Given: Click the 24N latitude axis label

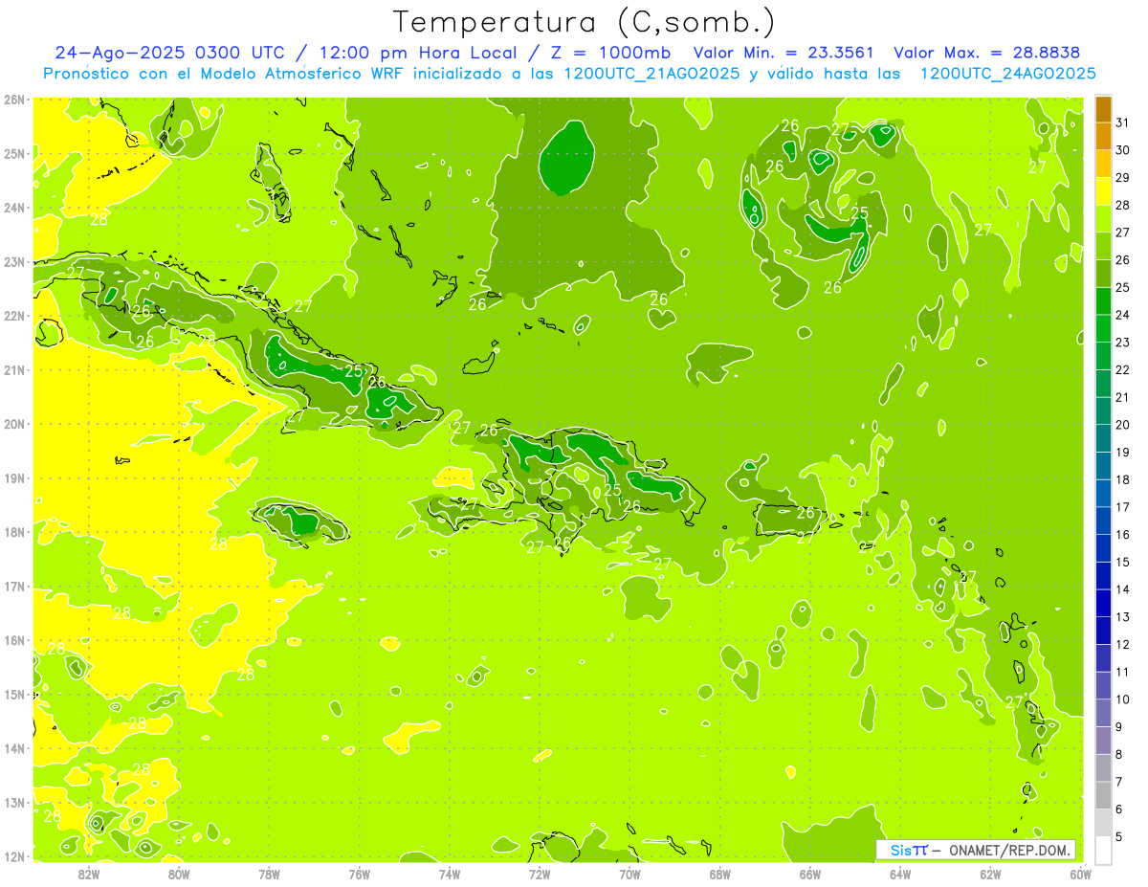Looking at the screenshot, I should [x=14, y=208].
